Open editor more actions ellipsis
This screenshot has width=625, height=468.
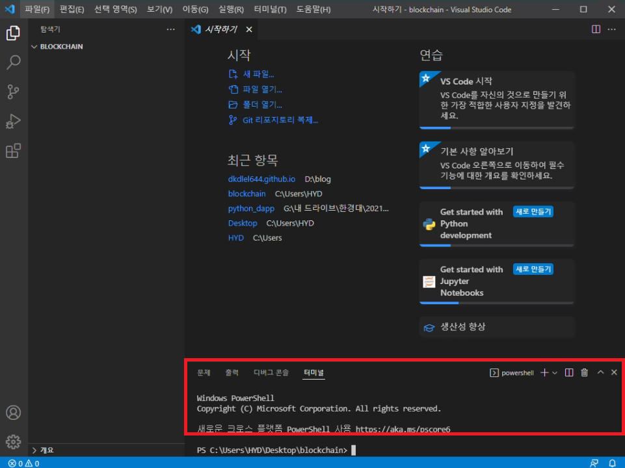(611, 29)
